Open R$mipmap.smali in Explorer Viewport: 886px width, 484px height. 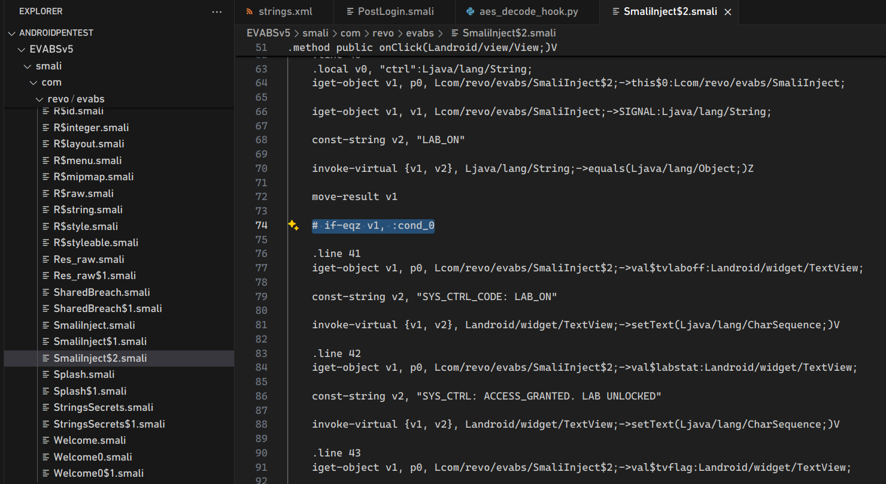pos(93,177)
